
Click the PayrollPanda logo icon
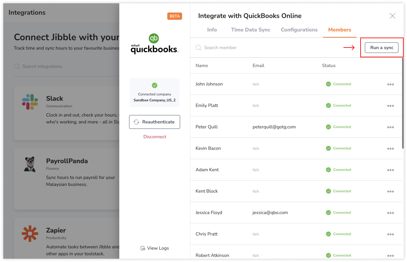tap(30, 164)
